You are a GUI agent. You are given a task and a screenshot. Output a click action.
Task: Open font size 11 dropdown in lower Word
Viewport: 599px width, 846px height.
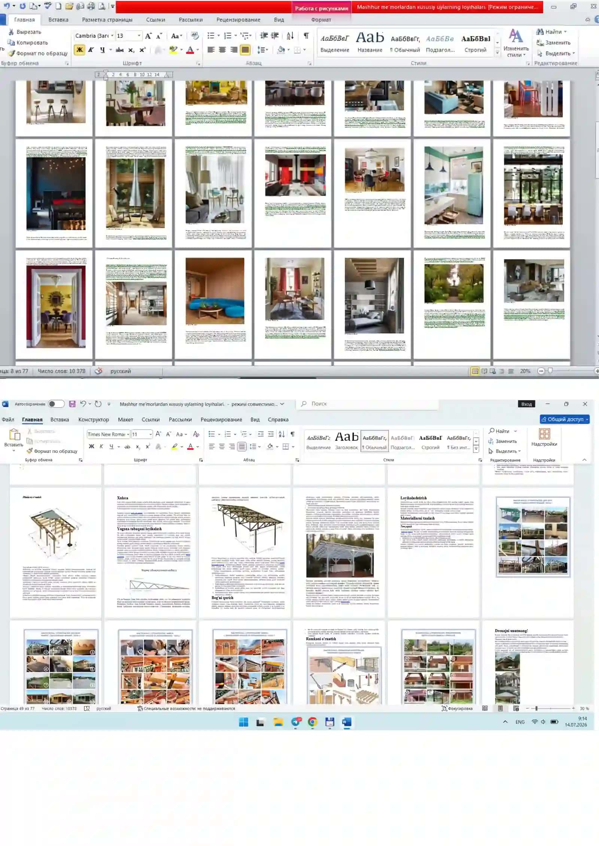(x=150, y=434)
